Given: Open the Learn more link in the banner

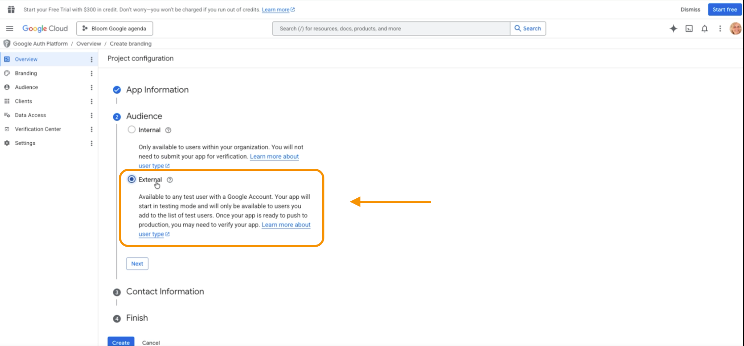Looking at the screenshot, I should coord(278,9).
